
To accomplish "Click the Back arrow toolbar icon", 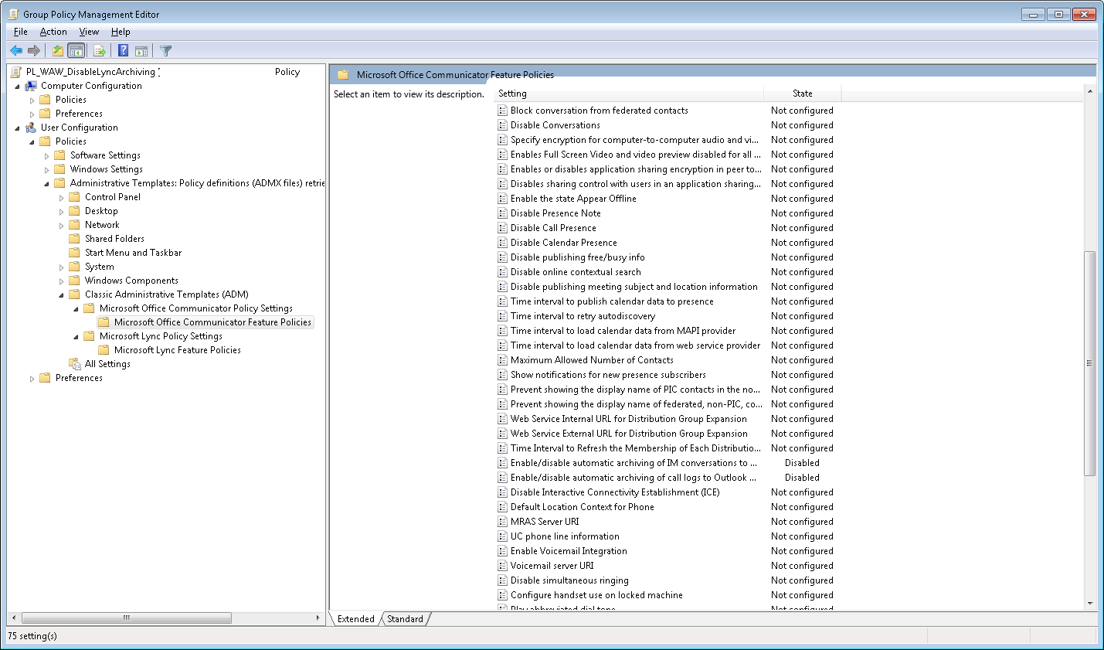I will point(16,51).
